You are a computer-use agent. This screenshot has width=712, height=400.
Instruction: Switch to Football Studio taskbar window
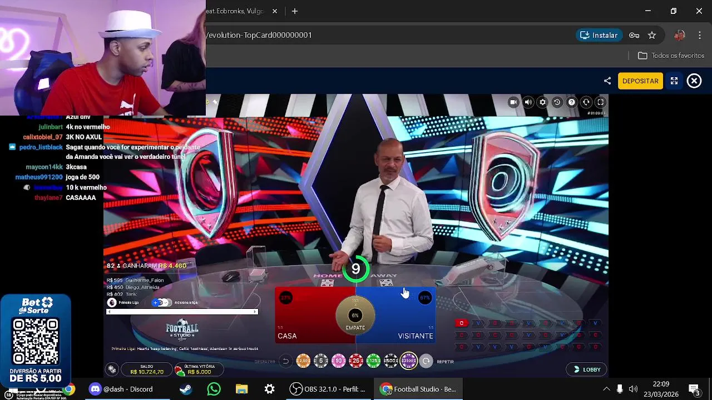click(418, 389)
